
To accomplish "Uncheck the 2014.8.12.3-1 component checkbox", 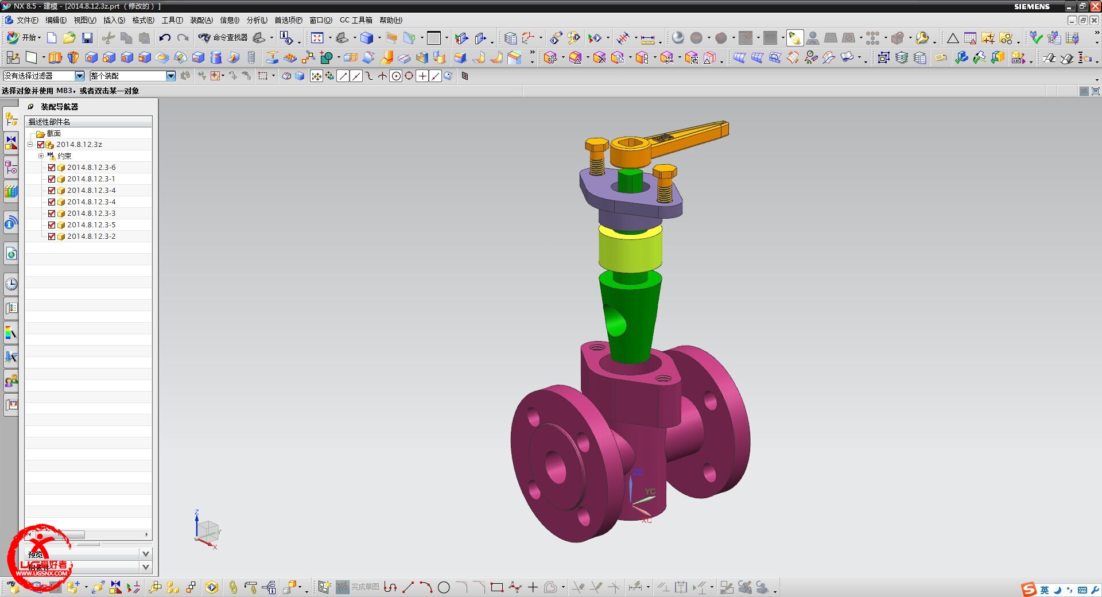I will pos(52,179).
